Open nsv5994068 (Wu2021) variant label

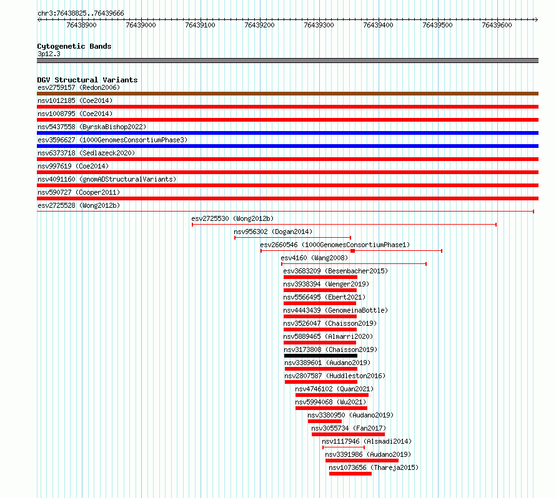[x=330, y=402]
